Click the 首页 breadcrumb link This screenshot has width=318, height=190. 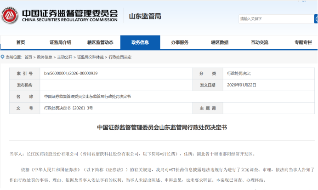[28, 57]
